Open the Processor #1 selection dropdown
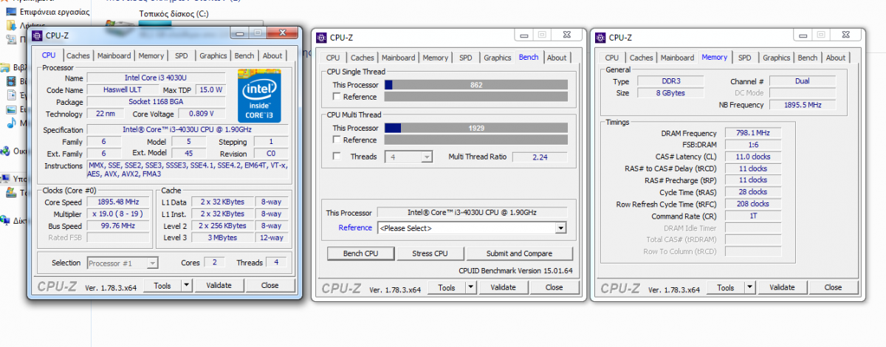 (x=123, y=263)
